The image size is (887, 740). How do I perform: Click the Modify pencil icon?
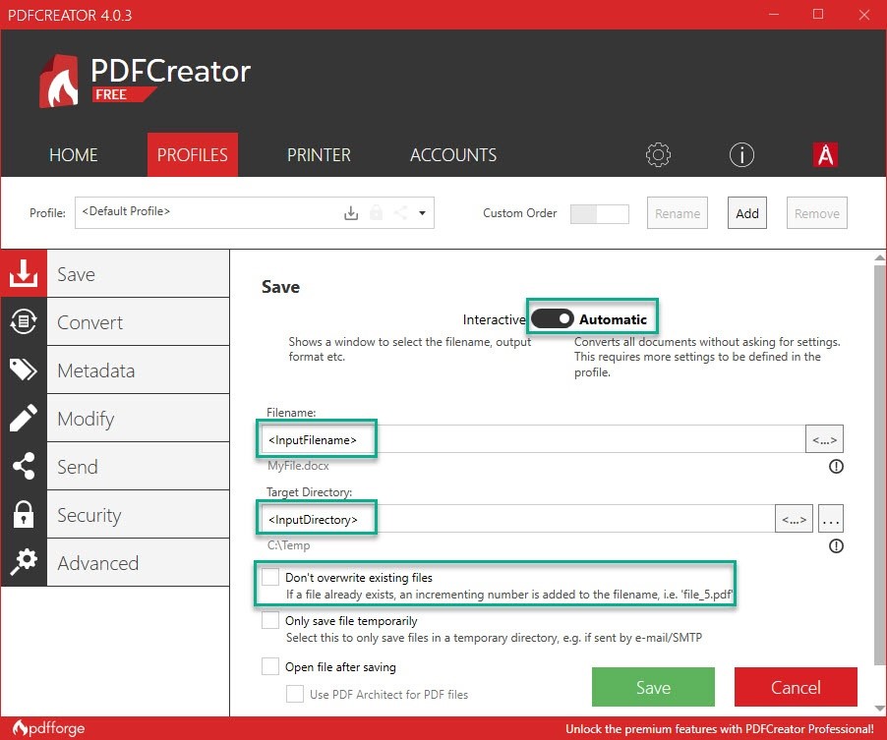(x=24, y=418)
